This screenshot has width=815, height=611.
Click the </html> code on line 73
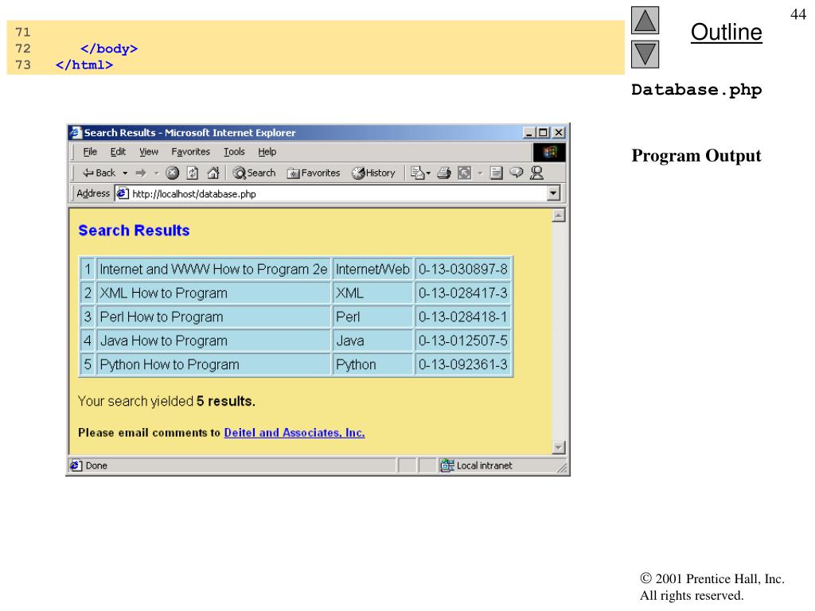[x=84, y=65]
